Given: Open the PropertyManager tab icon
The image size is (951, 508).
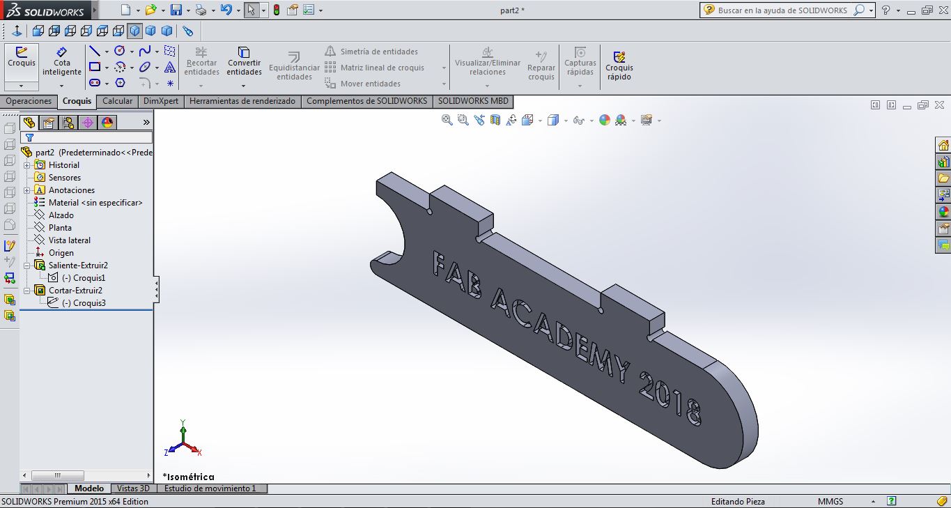Looking at the screenshot, I should point(48,123).
